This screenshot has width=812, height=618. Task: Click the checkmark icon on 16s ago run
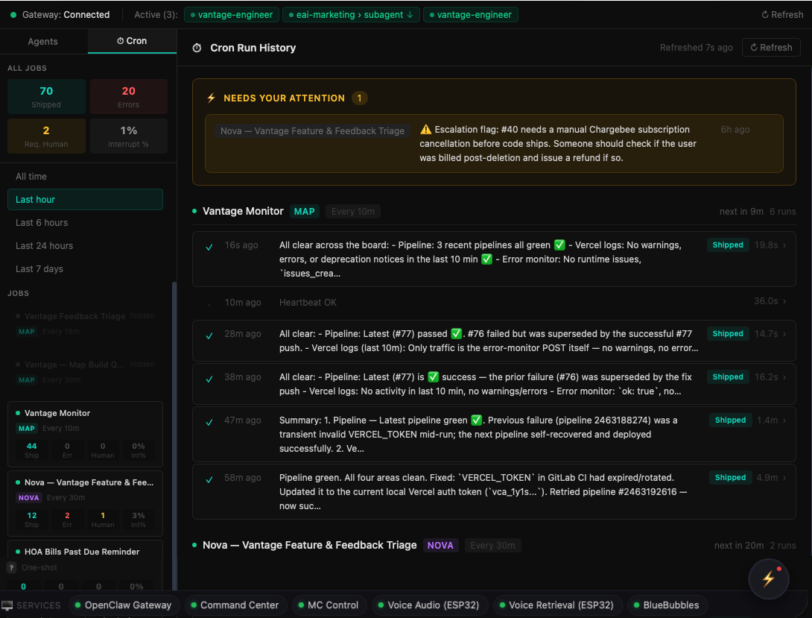[x=209, y=247]
